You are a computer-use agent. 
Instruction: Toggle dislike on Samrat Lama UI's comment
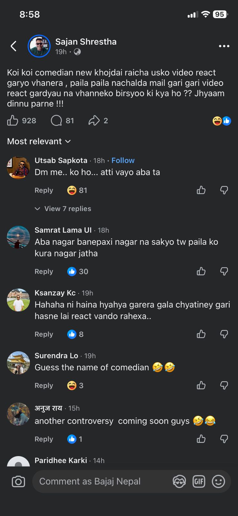[224, 272]
